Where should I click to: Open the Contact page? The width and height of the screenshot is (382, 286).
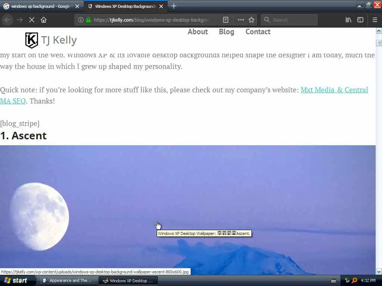click(258, 32)
